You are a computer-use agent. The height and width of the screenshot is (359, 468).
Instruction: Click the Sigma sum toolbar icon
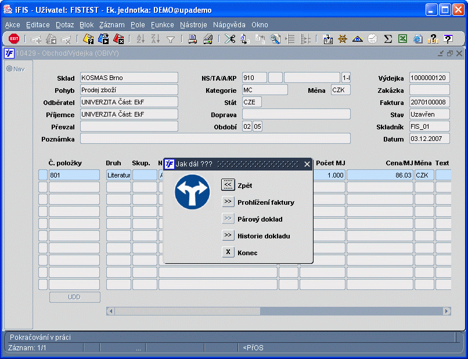point(388,39)
